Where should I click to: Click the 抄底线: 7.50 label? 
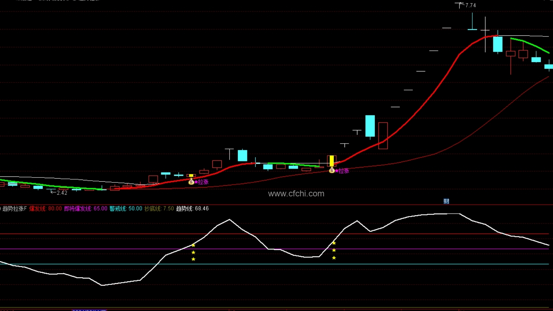159,209
